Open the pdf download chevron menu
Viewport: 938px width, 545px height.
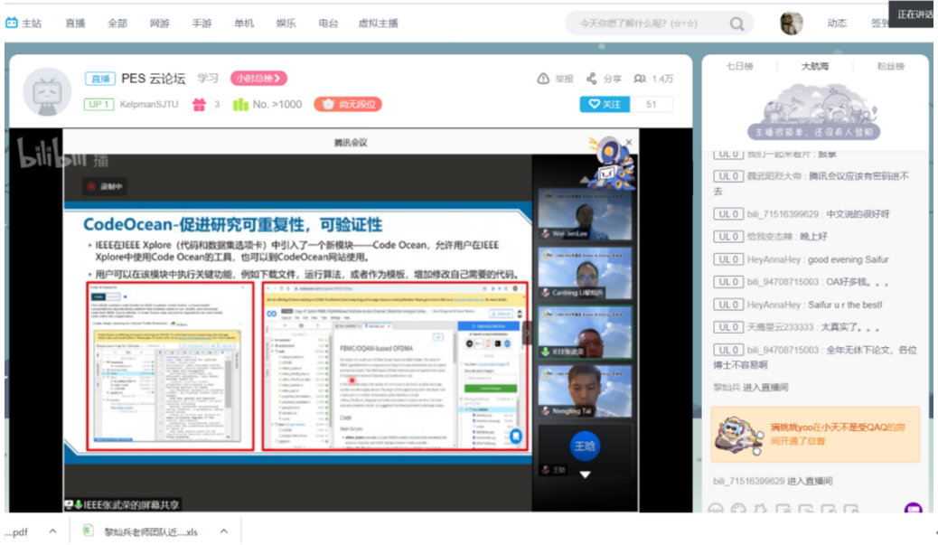52,531
